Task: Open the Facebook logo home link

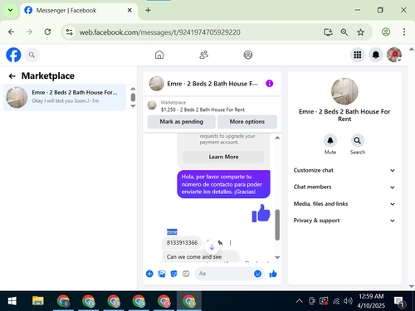Action: point(13,55)
